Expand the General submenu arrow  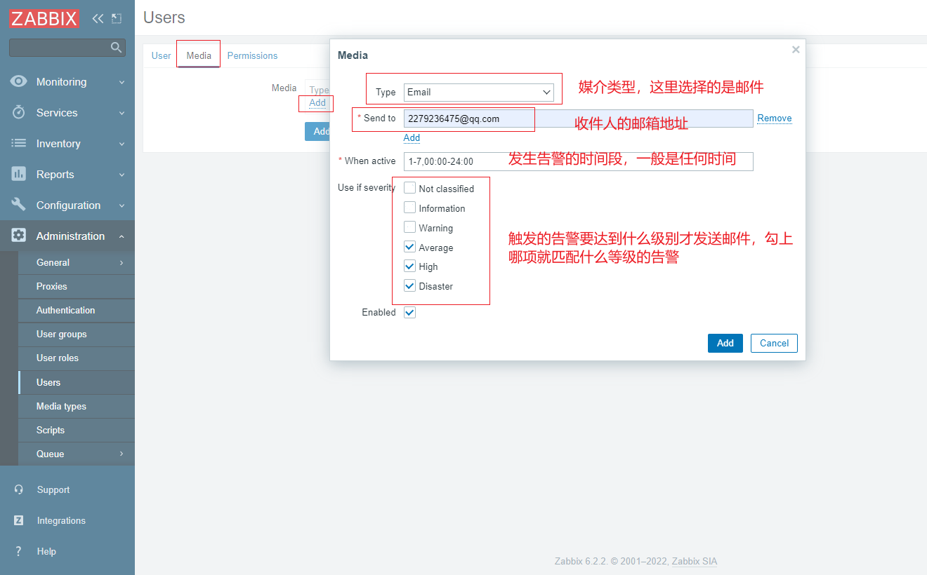pyautogui.click(x=121, y=262)
